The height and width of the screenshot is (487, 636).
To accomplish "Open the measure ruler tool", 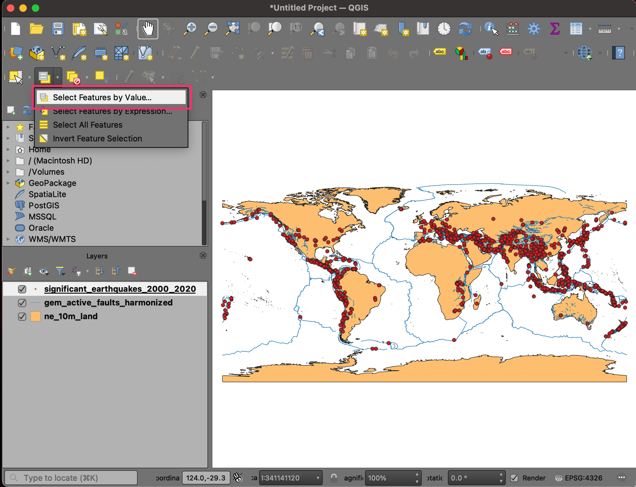I will pyautogui.click(x=605, y=29).
